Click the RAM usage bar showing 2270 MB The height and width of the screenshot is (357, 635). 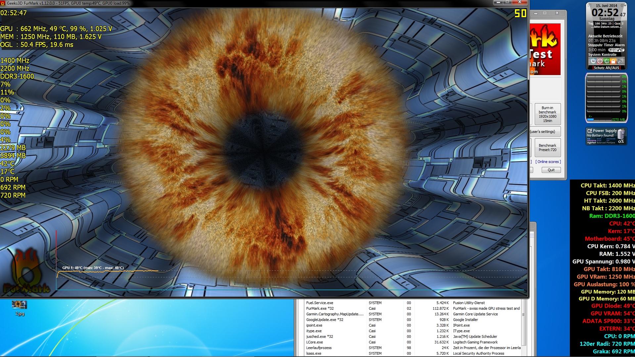coord(600,119)
